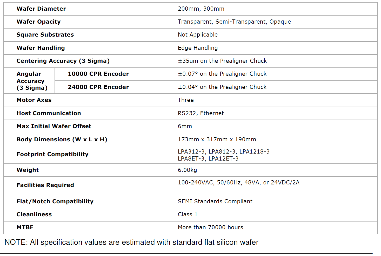Click the 173mm x 317mm x 190mm value
The image size is (381, 256).
click(x=217, y=140)
